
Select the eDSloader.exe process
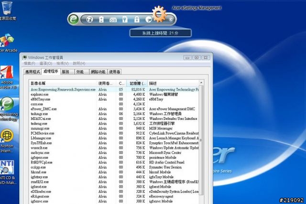coord(114,192)
